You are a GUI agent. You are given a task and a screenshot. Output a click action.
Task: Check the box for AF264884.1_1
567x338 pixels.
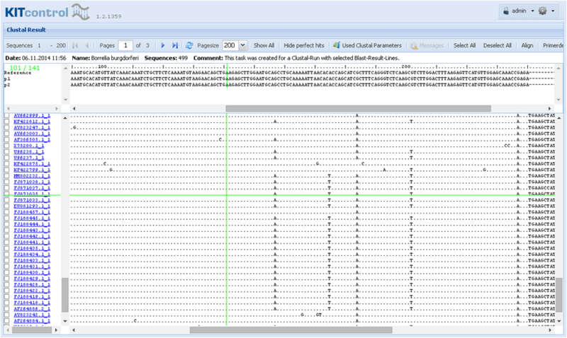click(x=6, y=321)
